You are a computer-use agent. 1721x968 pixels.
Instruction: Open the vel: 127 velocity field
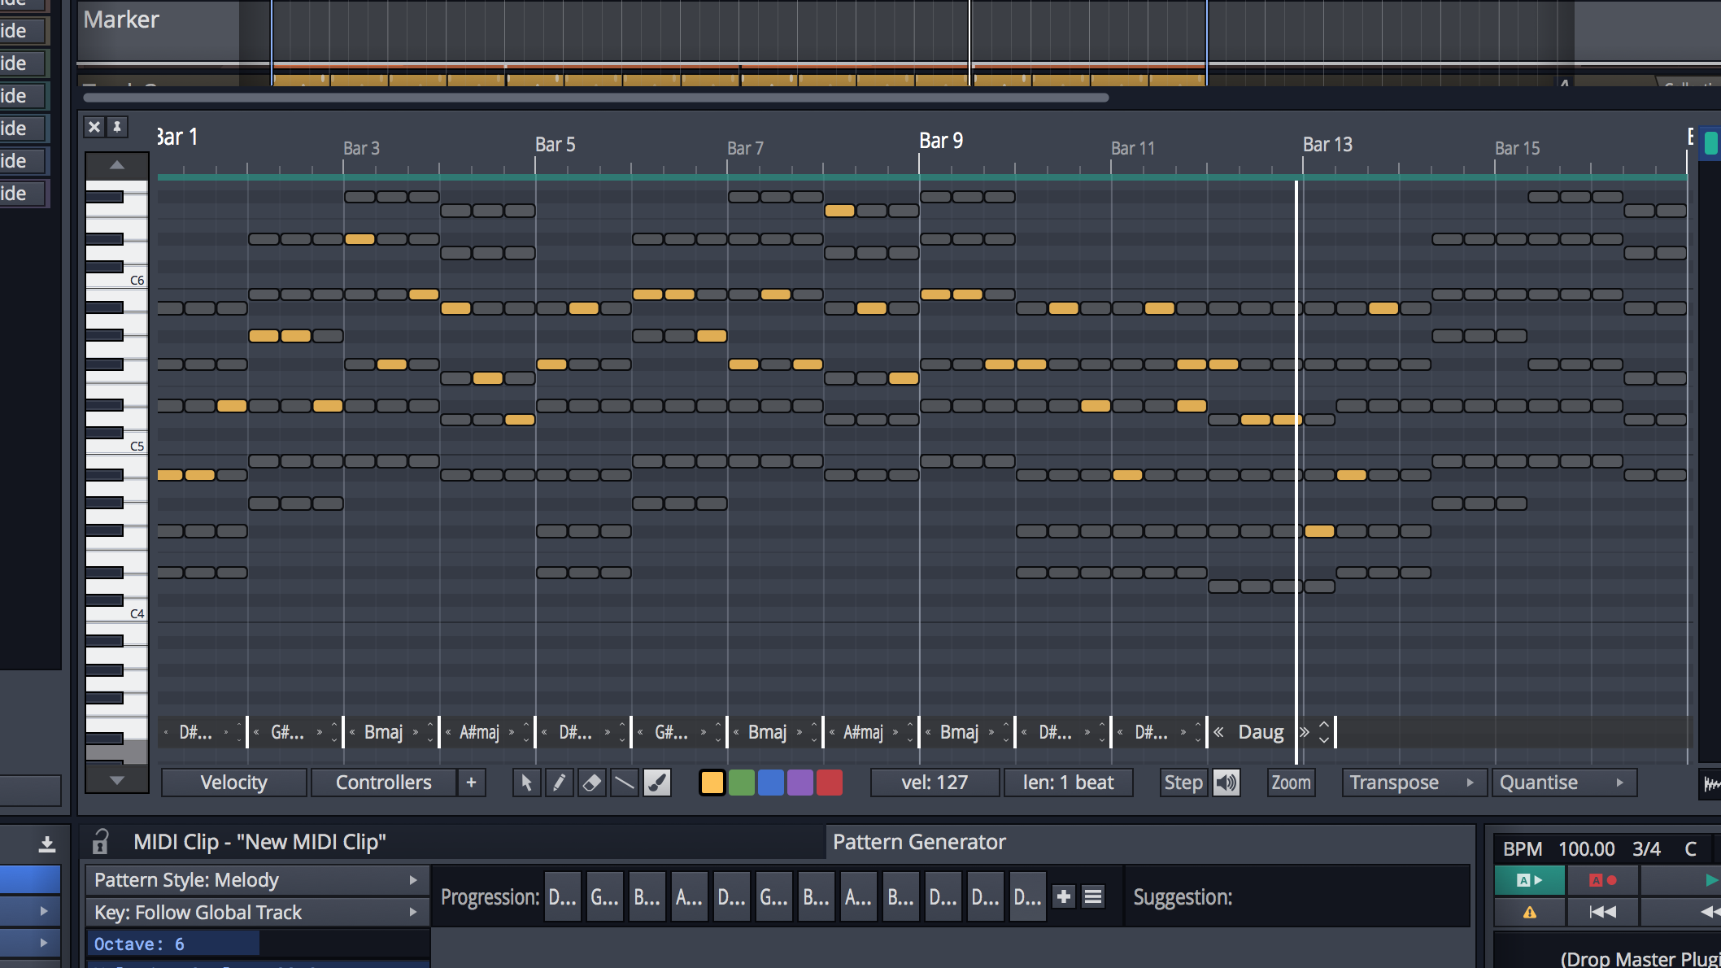click(935, 783)
